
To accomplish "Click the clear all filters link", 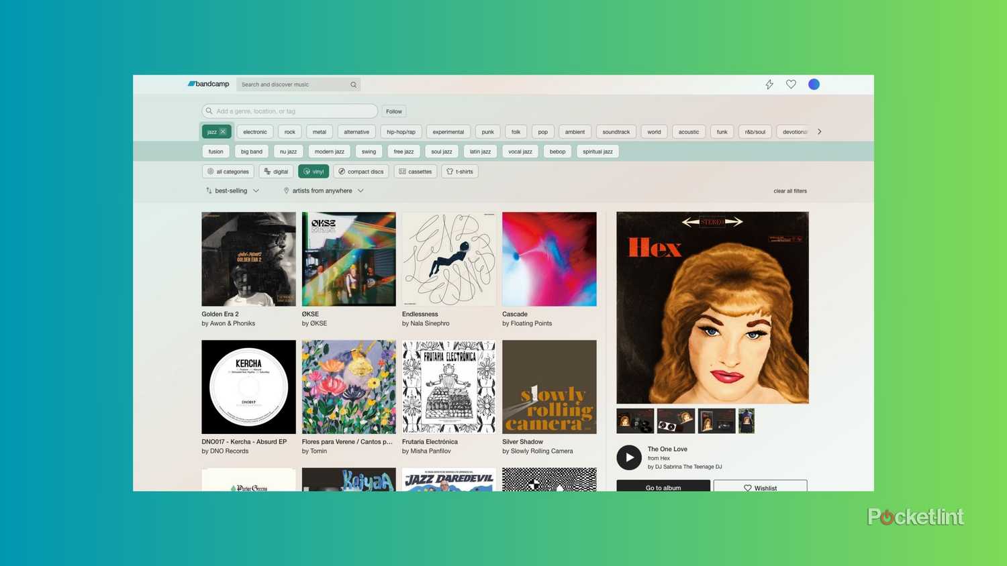I will pyautogui.click(x=789, y=190).
